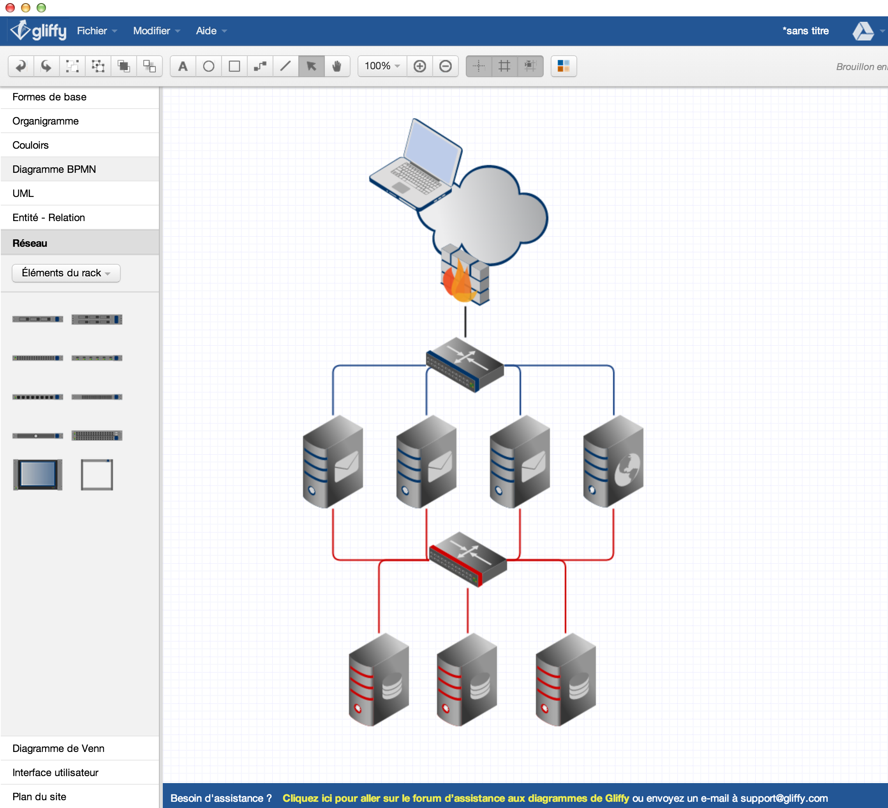Click the bring to front icon

click(124, 67)
